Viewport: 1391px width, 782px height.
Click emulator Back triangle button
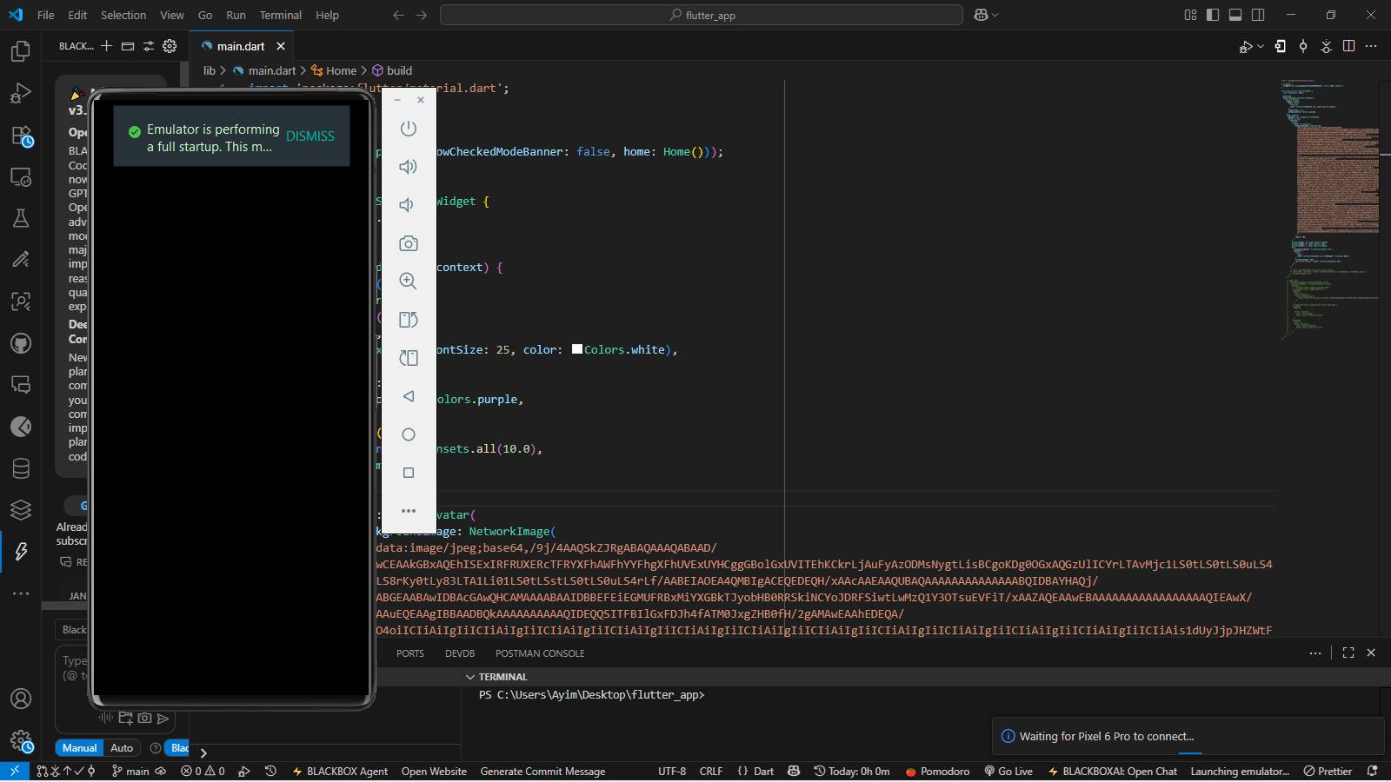408,396
